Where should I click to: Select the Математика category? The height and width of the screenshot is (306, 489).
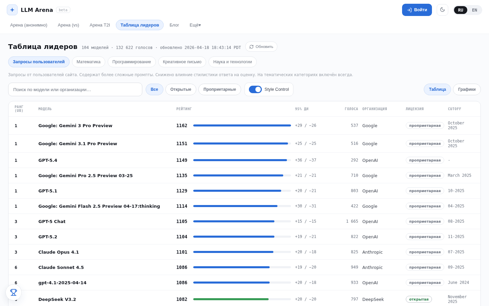tap(89, 62)
